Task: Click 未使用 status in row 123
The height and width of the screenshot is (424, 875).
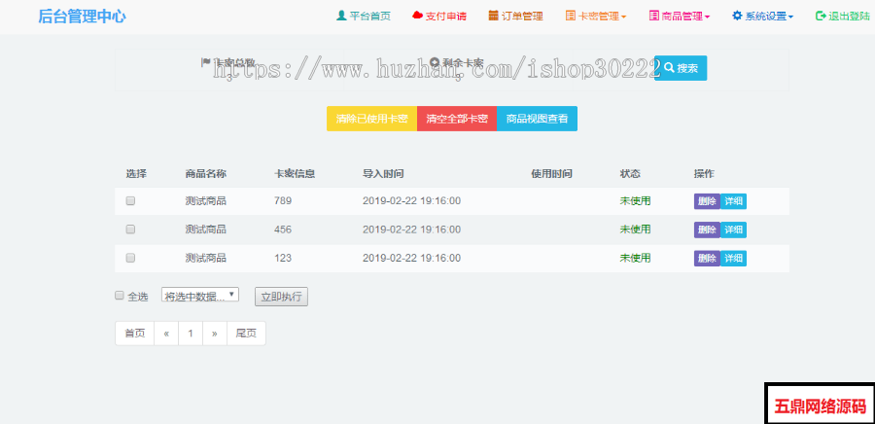Action: pos(635,258)
